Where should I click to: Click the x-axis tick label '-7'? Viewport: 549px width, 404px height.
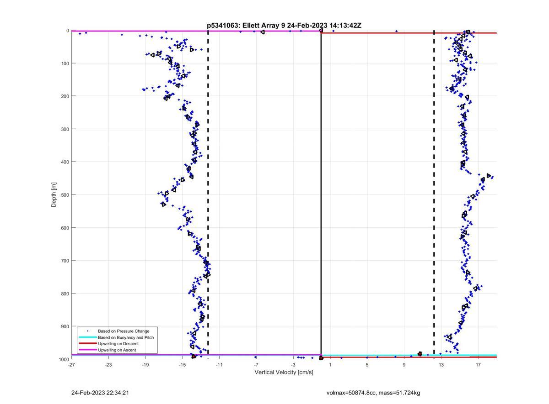click(256, 365)
